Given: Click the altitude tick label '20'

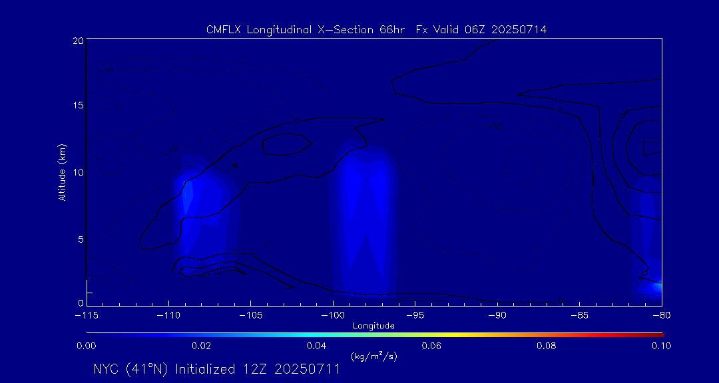Looking at the screenshot, I should [78, 41].
